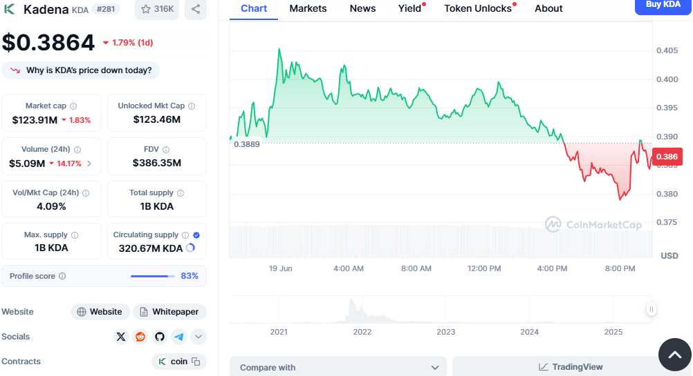Viewport: 693px width, 376px height.
Task: Click the Buy KDA button
Action: coord(663,6)
